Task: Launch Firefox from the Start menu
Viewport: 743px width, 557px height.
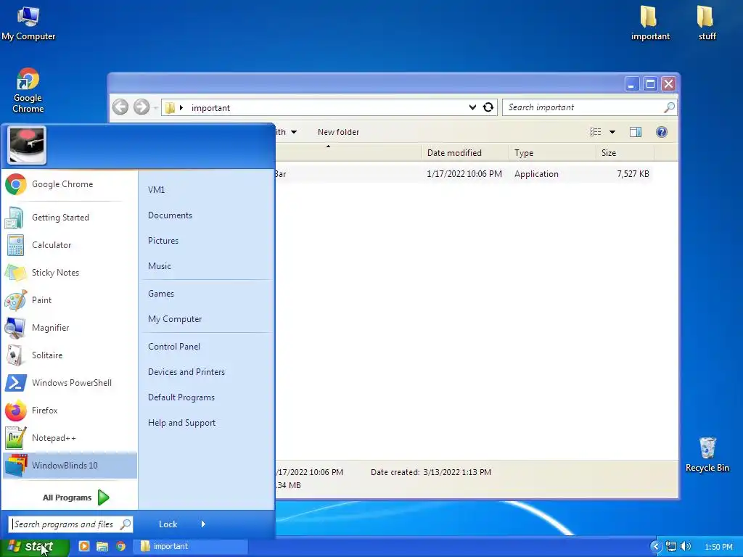Action: tap(69, 410)
